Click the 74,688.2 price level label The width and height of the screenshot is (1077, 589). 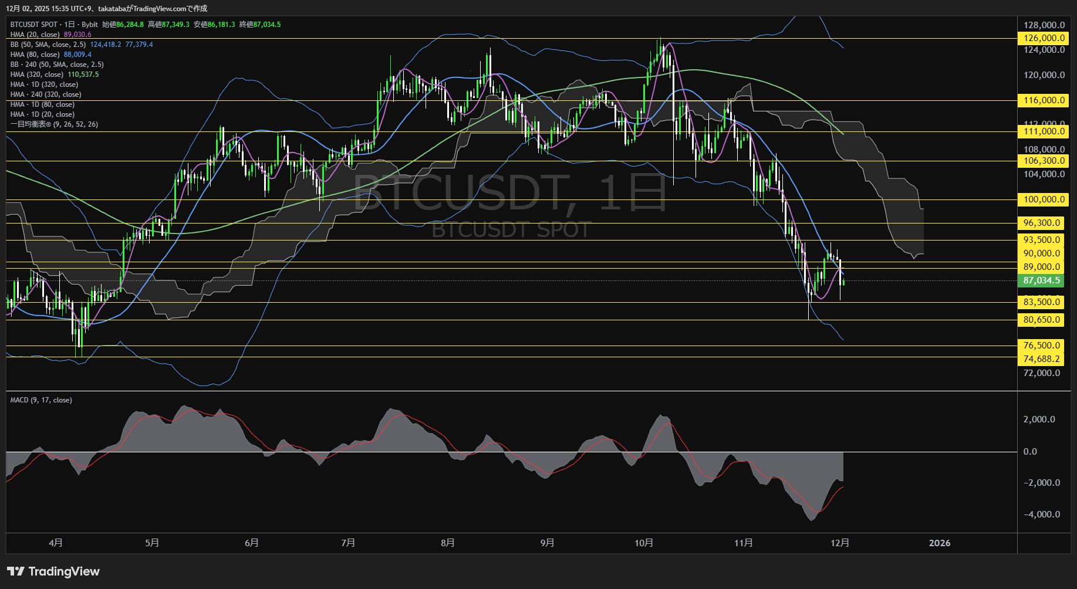[x=1042, y=359]
